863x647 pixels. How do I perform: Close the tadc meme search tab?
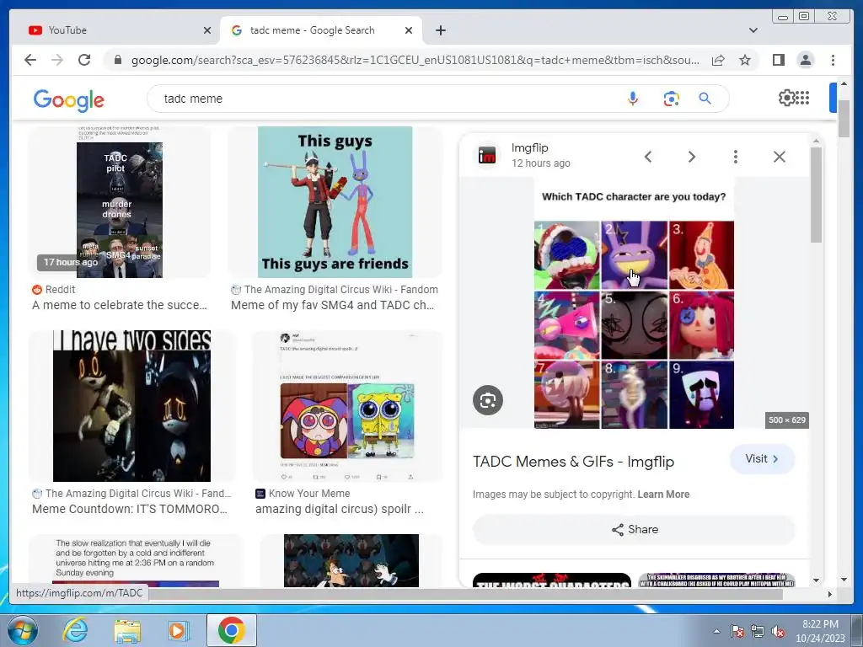[x=409, y=30]
